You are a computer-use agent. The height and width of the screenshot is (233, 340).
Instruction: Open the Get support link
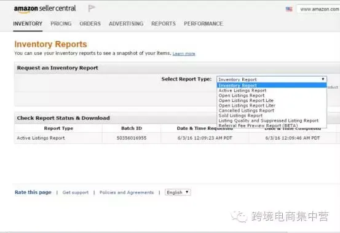pyautogui.click(x=76, y=192)
